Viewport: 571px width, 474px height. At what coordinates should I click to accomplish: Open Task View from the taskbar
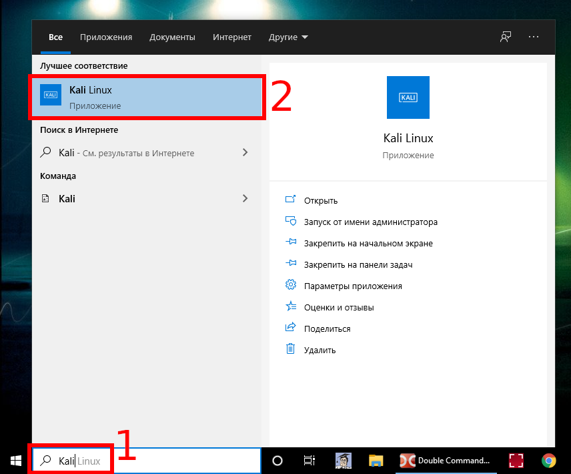point(309,461)
